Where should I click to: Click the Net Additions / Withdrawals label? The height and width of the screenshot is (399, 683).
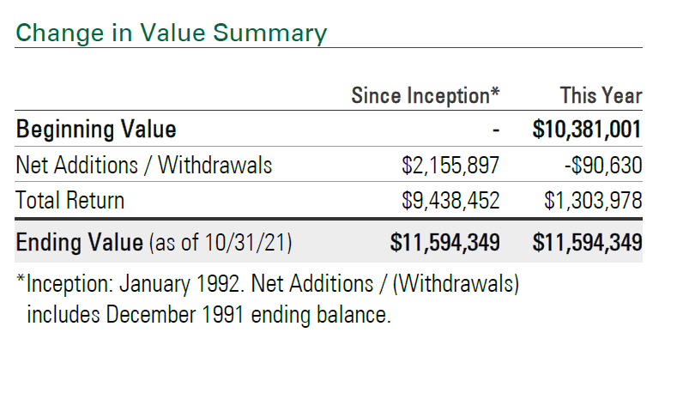[144, 165]
